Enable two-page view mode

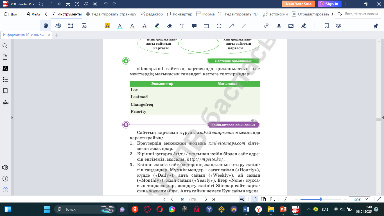(263, 199)
